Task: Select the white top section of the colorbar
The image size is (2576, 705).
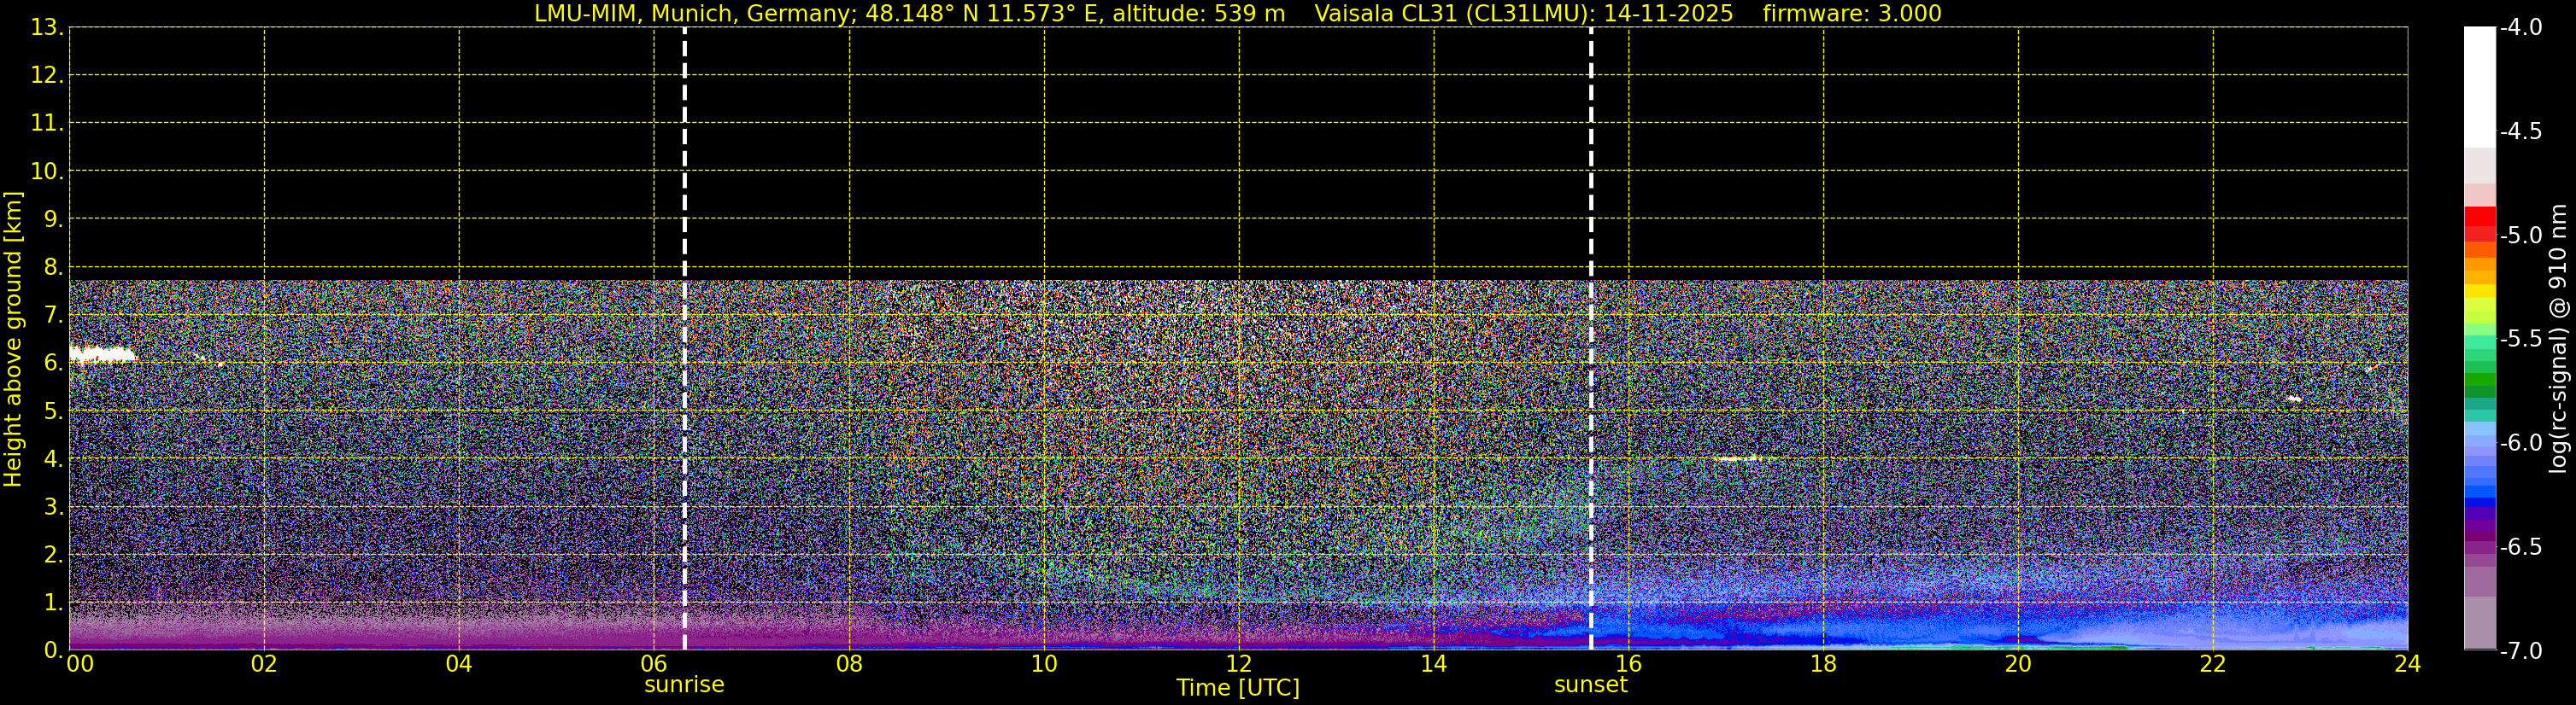Action: [2479, 84]
